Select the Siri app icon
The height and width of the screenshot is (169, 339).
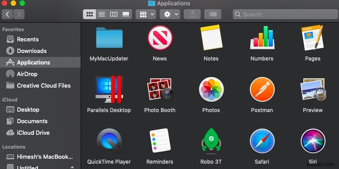tap(313, 141)
